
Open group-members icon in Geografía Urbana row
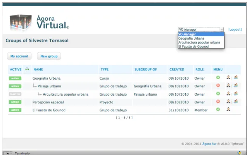pyautogui.click(x=236, y=77)
